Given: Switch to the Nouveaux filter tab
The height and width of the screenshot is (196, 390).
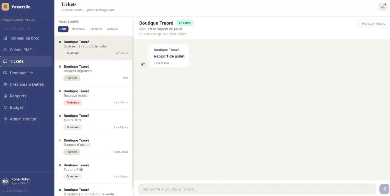Looking at the screenshot, I should 78,29.
